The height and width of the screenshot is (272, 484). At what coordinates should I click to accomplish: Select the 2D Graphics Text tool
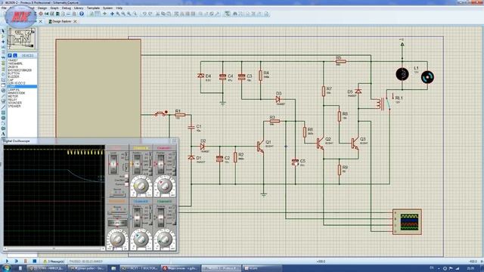pos(3,134)
